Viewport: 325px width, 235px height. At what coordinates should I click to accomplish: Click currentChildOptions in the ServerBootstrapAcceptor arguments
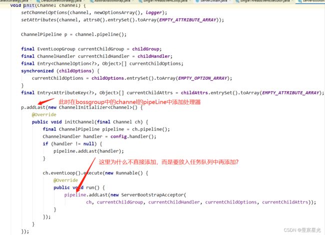[231, 202]
